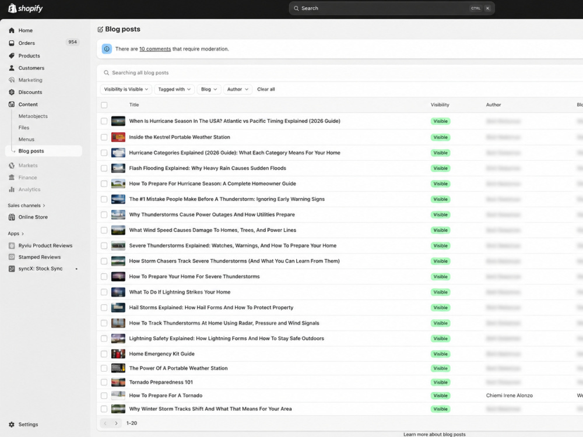Toggle the select-all checkbox in table header
The image size is (583, 437).
click(x=104, y=105)
